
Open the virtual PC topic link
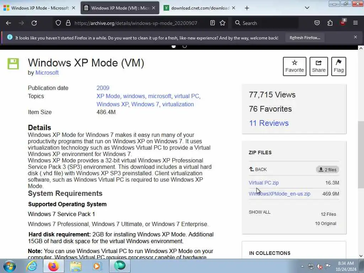click(x=187, y=96)
